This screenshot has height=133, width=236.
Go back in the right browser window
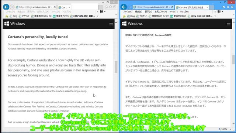tap(124, 7)
